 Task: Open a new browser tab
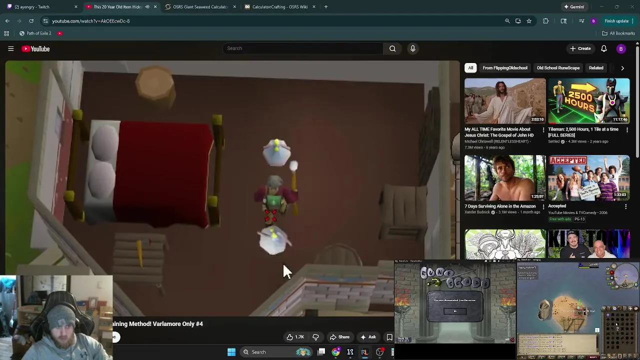pyautogui.click(x=326, y=7)
